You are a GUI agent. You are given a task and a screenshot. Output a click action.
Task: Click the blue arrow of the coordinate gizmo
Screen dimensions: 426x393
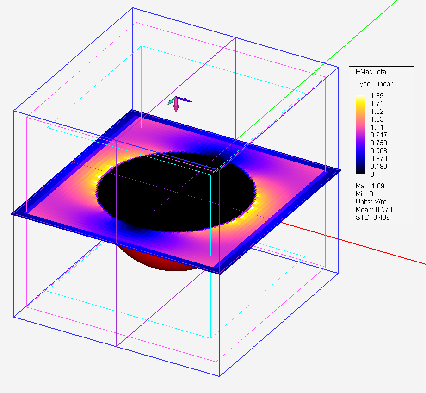186,100
